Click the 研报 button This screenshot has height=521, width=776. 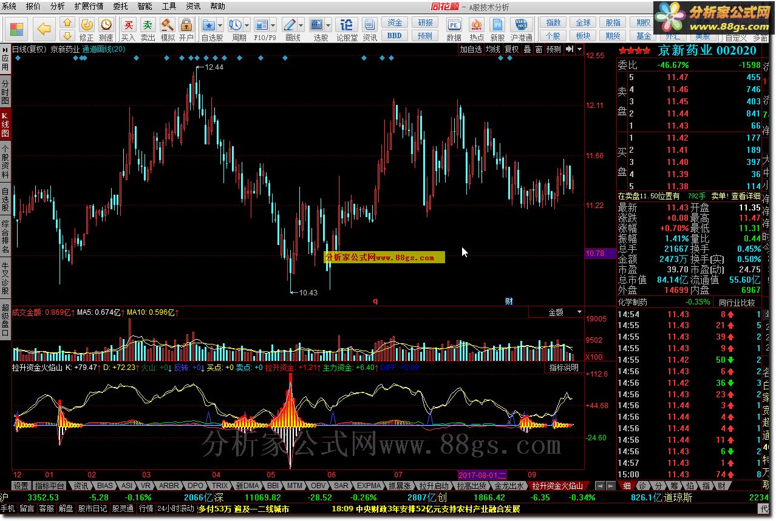(426, 23)
